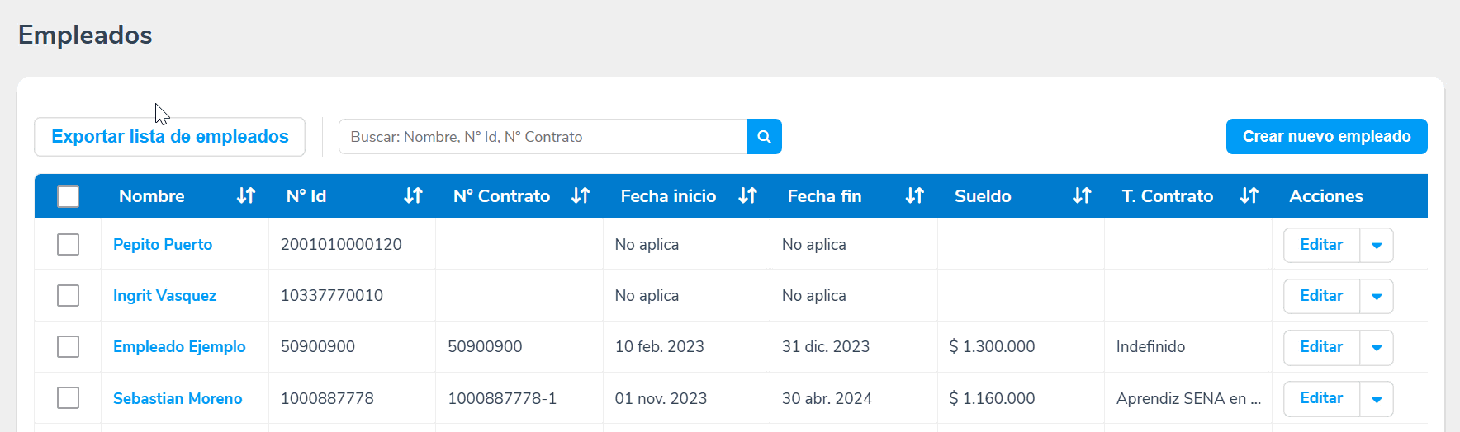Image resolution: width=1460 pixels, height=432 pixels.
Task: Sort by N° Contrato column arrows
Action: [581, 196]
